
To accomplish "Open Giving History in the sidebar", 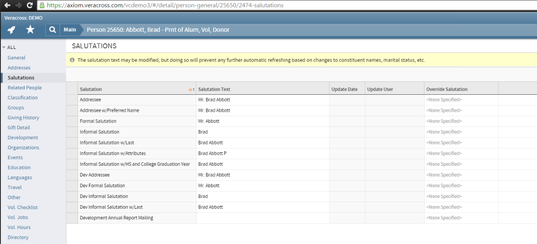I will tap(23, 118).
